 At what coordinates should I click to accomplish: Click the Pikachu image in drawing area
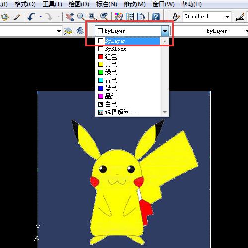pos(124,170)
